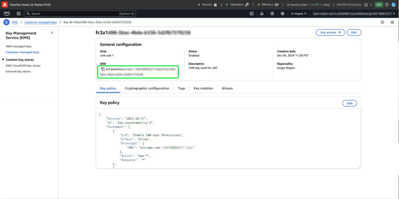Viewport: 399px width, 199px height.
Task: Click the green DEV badge
Action: pyautogui.click(x=379, y=5)
